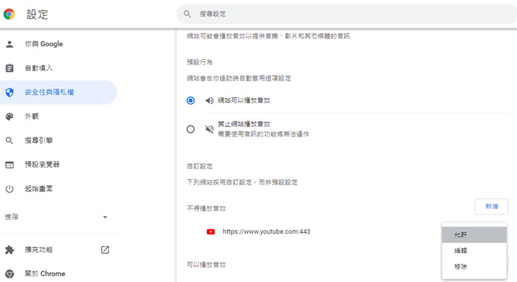Choose 允許 in the context menu
Image resolution: width=517 pixels, height=282 pixels.
[474, 235]
